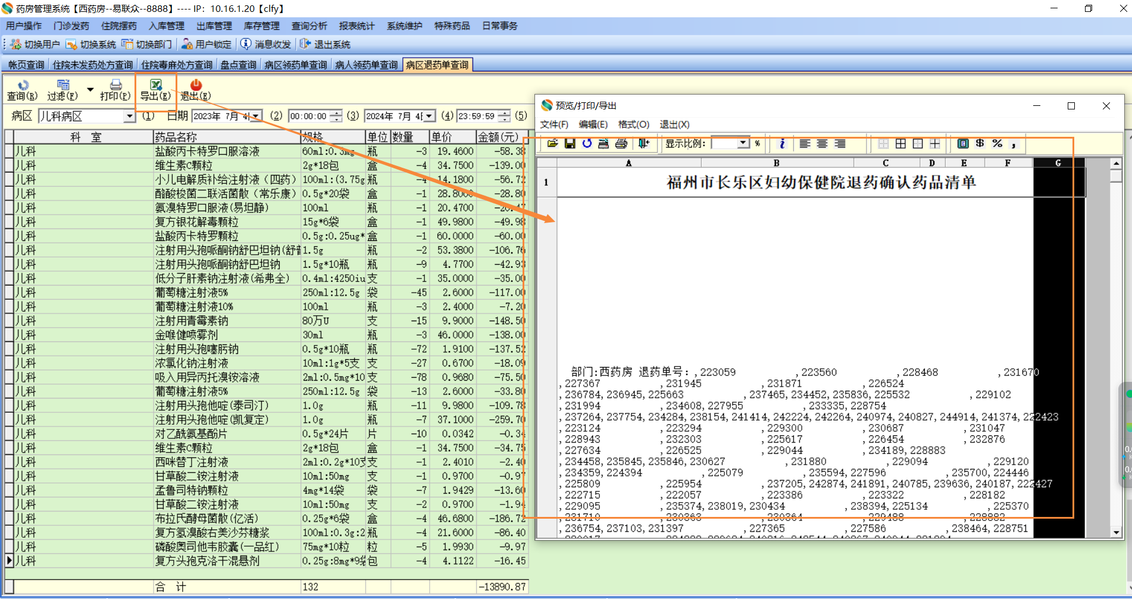Image resolution: width=1132 pixels, height=599 pixels.
Task: Select the 金喉健喷雾剂 drug row cell
Action: tap(227, 335)
